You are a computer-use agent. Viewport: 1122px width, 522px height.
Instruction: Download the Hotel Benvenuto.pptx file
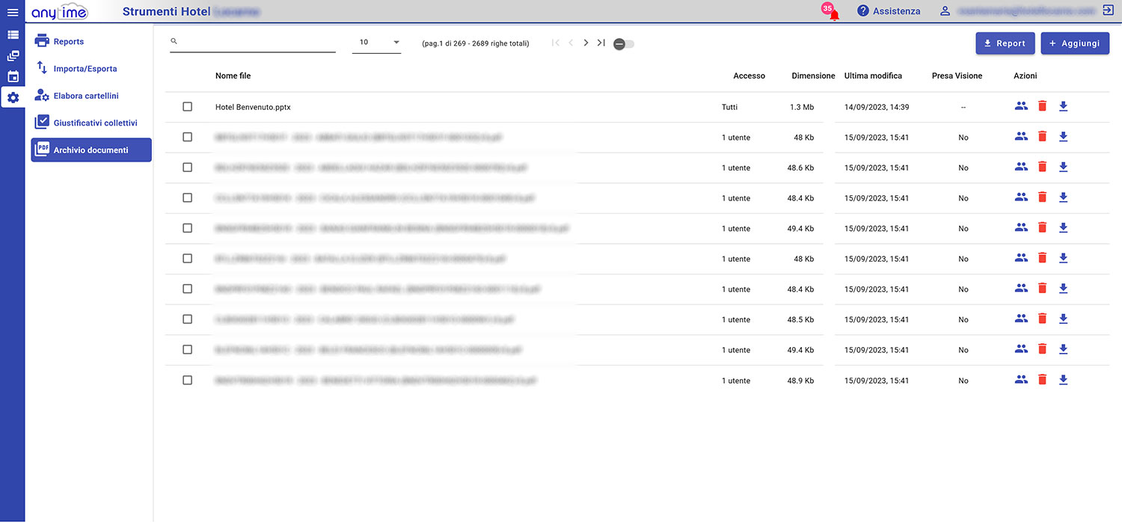1063,107
